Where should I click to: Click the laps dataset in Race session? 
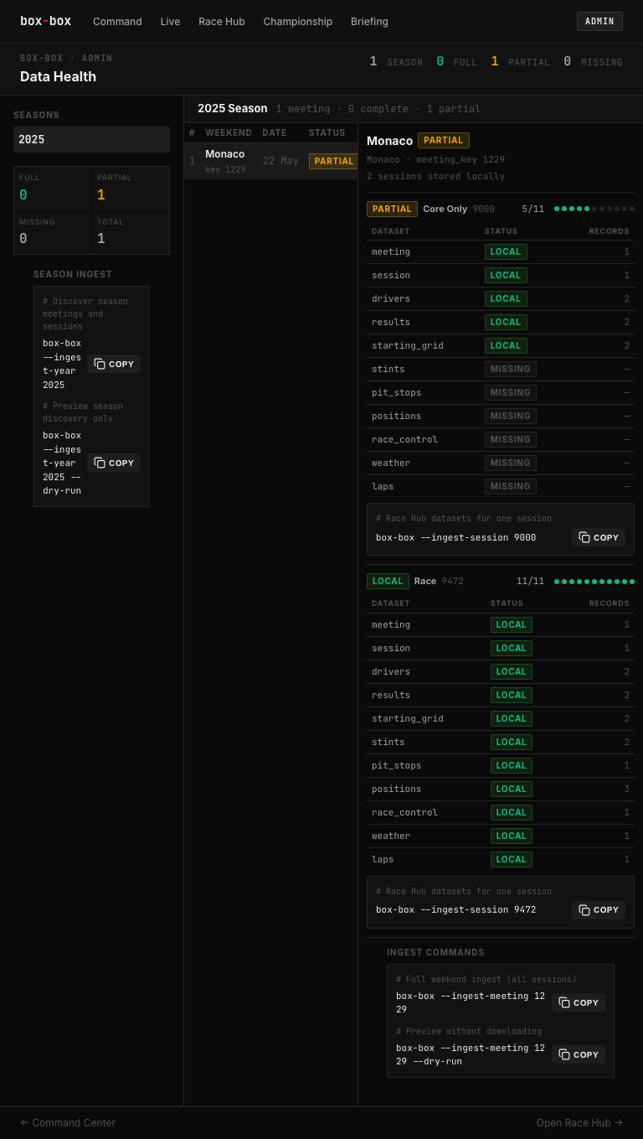tap(383, 859)
